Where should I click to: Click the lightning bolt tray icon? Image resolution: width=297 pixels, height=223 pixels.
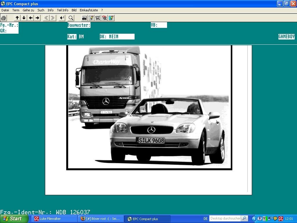tap(260, 219)
